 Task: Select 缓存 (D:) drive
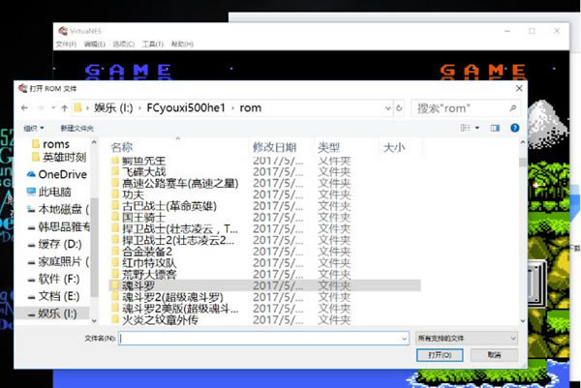click(x=54, y=244)
